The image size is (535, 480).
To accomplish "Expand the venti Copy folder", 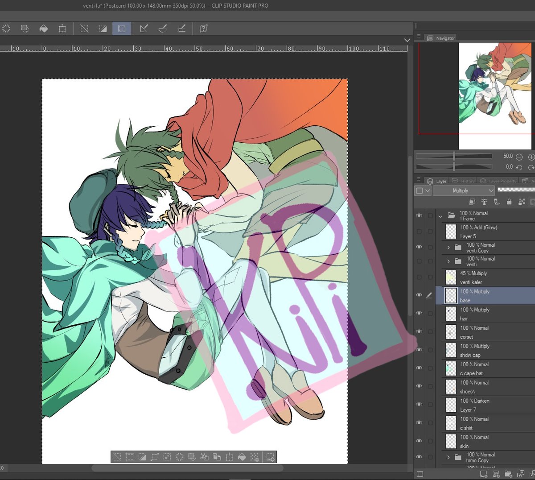I will 449,247.
